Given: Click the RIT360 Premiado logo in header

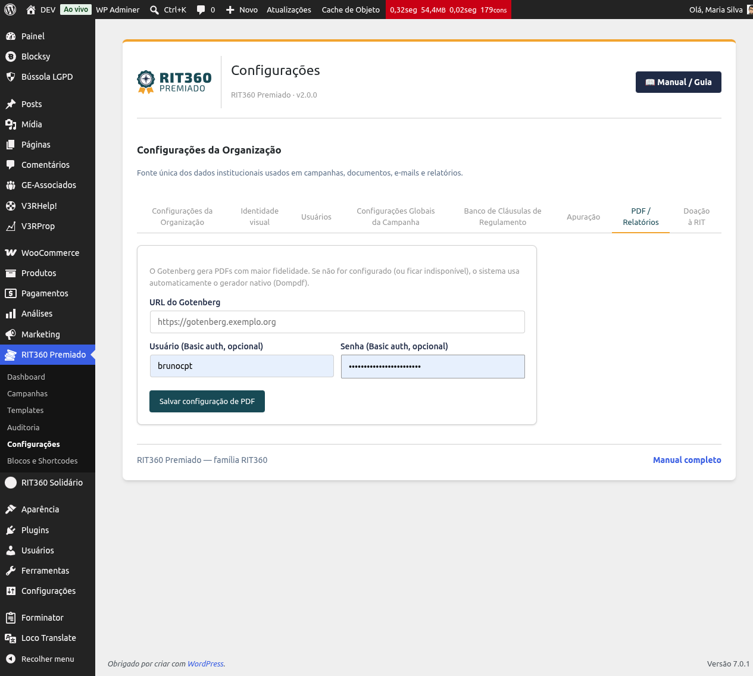Looking at the screenshot, I should 174,82.
